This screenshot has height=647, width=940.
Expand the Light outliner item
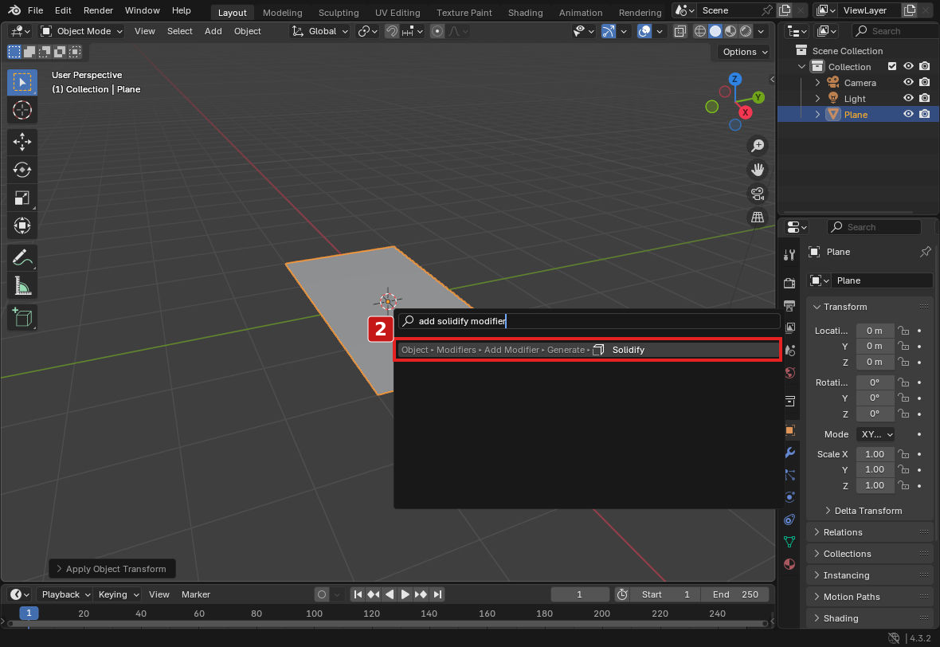point(817,98)
